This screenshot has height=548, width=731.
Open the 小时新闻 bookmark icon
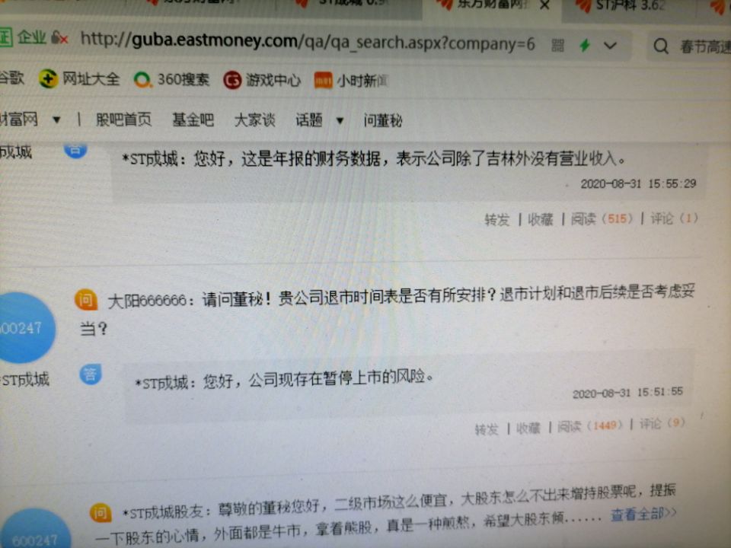click(323, 81)
